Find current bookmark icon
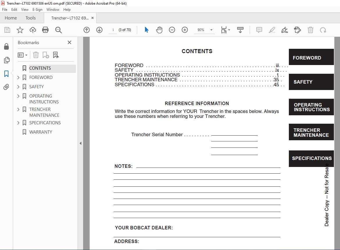This screenshot has width=340, height=250. pos(56,55)
